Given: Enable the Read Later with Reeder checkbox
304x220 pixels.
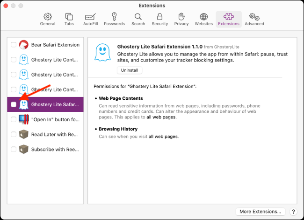Looking at the screenshot, I should [x=14, y=134].
